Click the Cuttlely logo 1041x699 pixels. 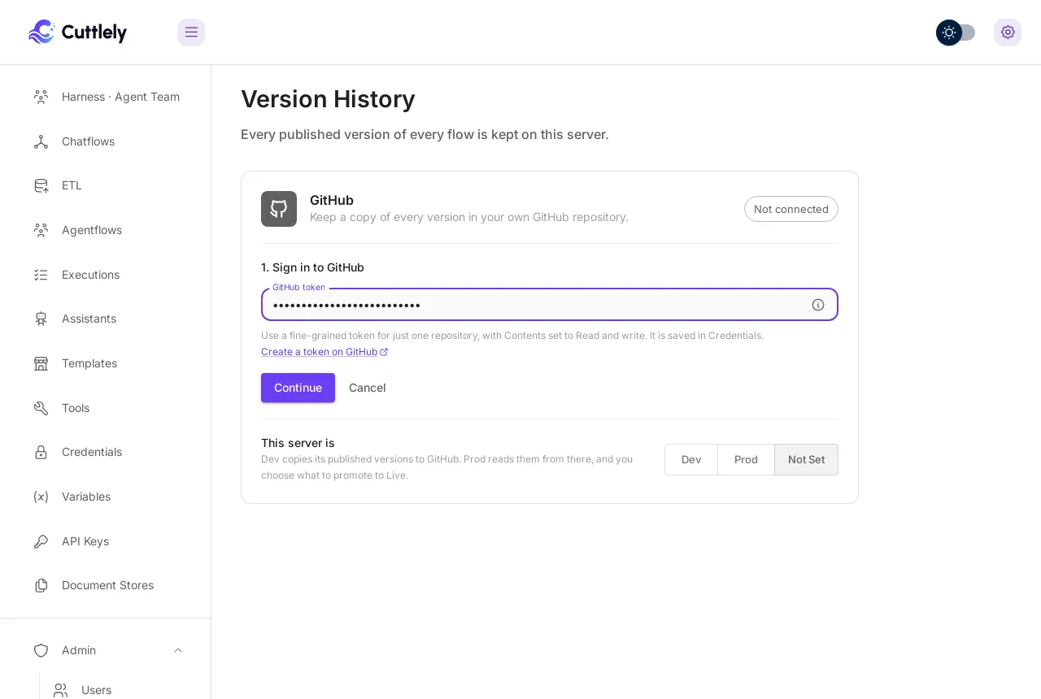pos(77,32)
